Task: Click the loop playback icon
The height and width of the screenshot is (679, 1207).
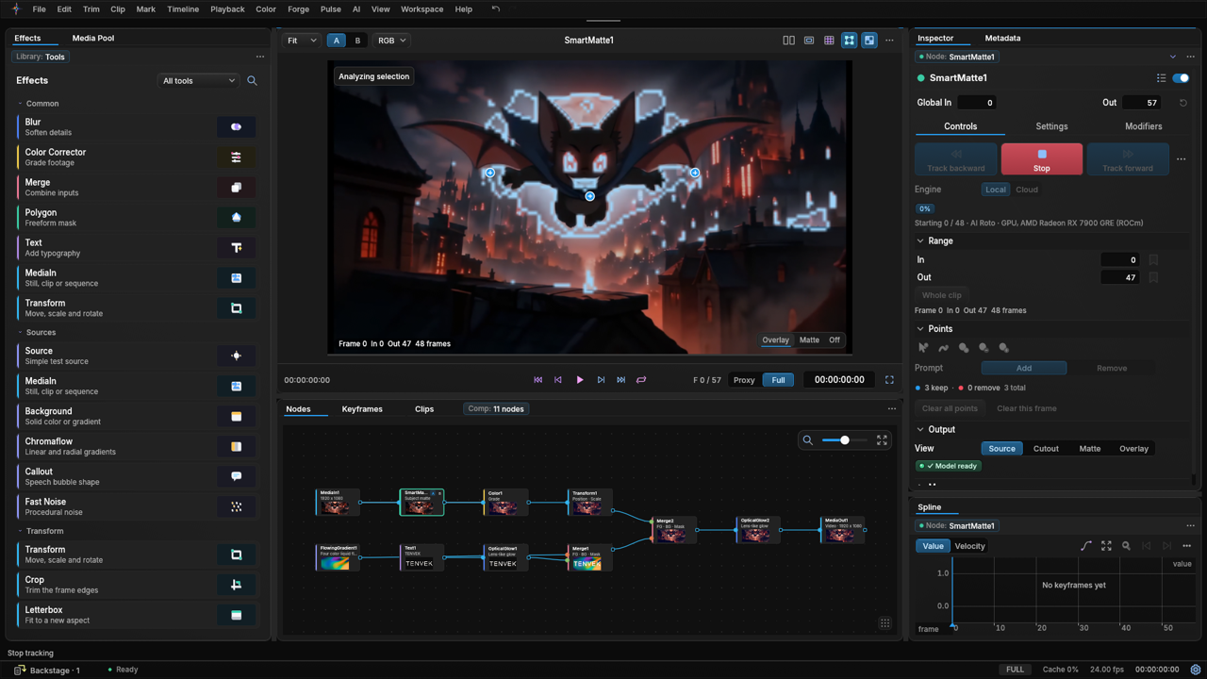Action: pos(641,380)
